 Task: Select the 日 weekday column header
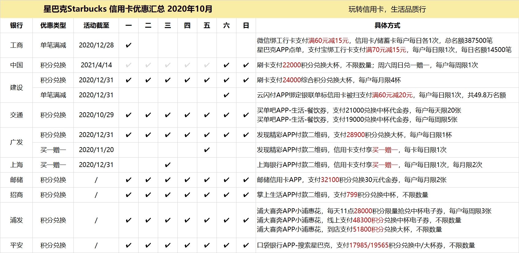point(246,25)
